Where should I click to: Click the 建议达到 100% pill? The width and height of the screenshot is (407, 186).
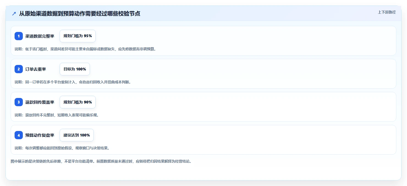77,135
